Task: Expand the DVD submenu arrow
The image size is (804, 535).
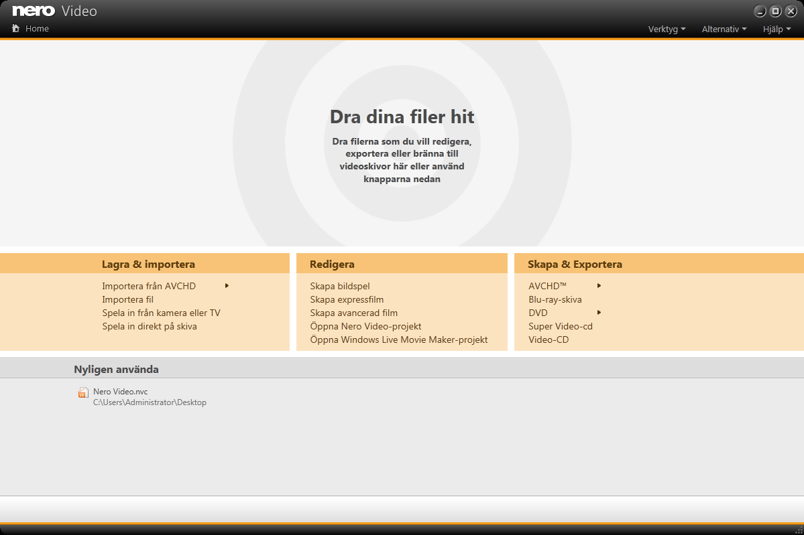Action: (599, 312)
